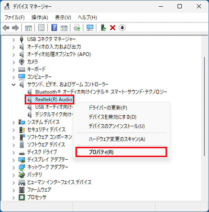This screenshot has width=209, height=212.
Task: Click the カメラ webcam icon
Action: click(x=21, y=62)
